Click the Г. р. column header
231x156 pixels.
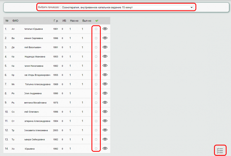point(56,21)
